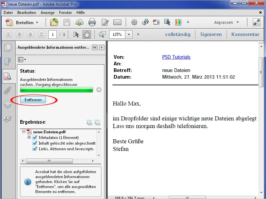Collapse all results with minus icon
This screenshot has height=199, width=266.
point(97,122)
